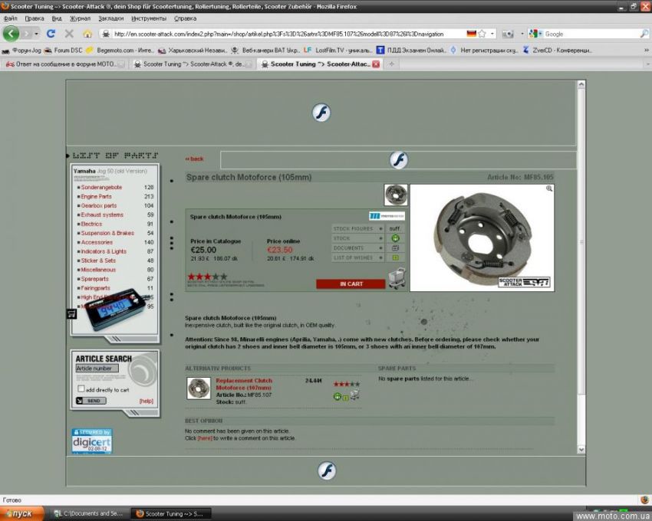Click SEND in article search
This screenshot has width=652, height=521.
click(91, 401)
